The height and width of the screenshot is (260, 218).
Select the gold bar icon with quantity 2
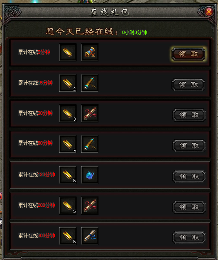tap(68, 83)
